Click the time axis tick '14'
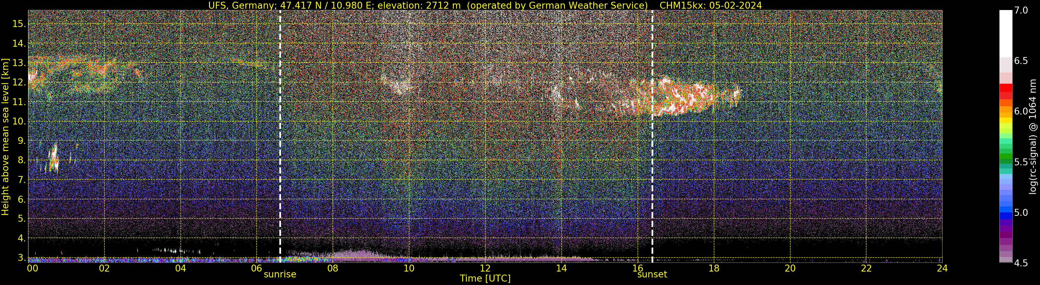 561,268
